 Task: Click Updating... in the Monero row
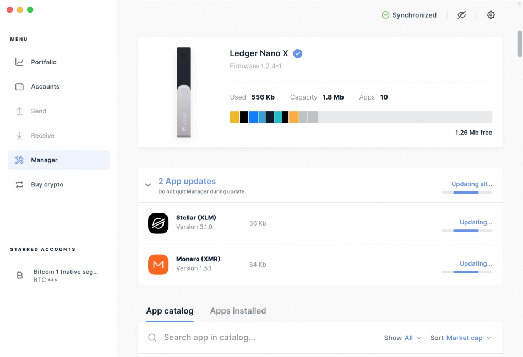click(x=476, y=263)
